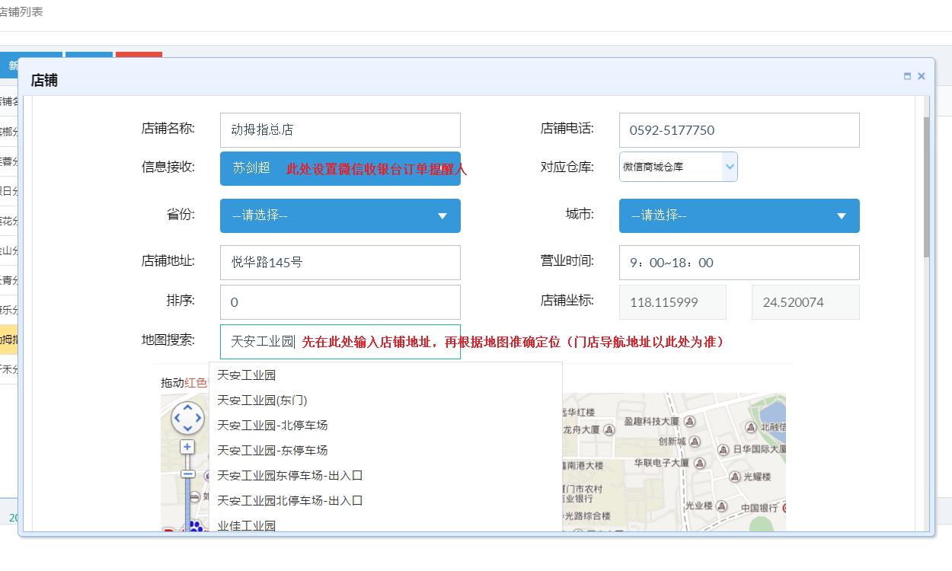The image size is (952, 571).
Task: Choose suggestion 天安工业园北停车场-出入口
Action: [385, 500]
